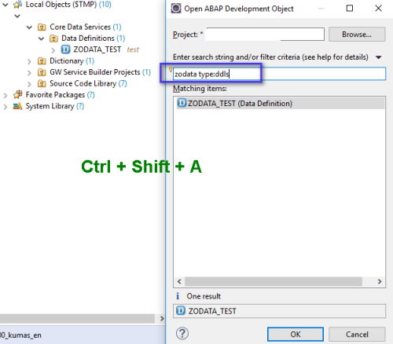The width and height of the screenshot is (393, 344).
Task: Select ZODATA_TEST in the project tree
Action: [x=97, y=49]
